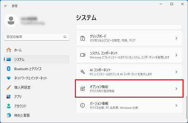Image resolution: width=188 pixels, height=123 pixels.
Task: Open バージョン情報 settings card
Action: pyautogui.click(x=129, y=106)
